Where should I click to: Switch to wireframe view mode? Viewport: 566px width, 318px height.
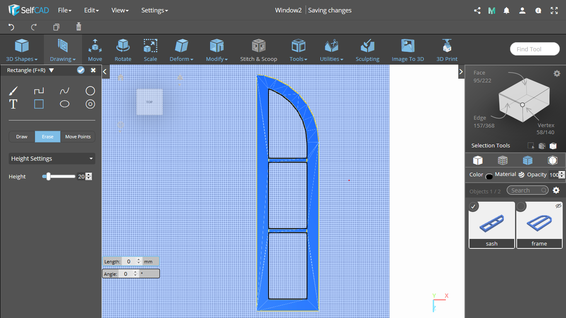click(x=503, y=160)
